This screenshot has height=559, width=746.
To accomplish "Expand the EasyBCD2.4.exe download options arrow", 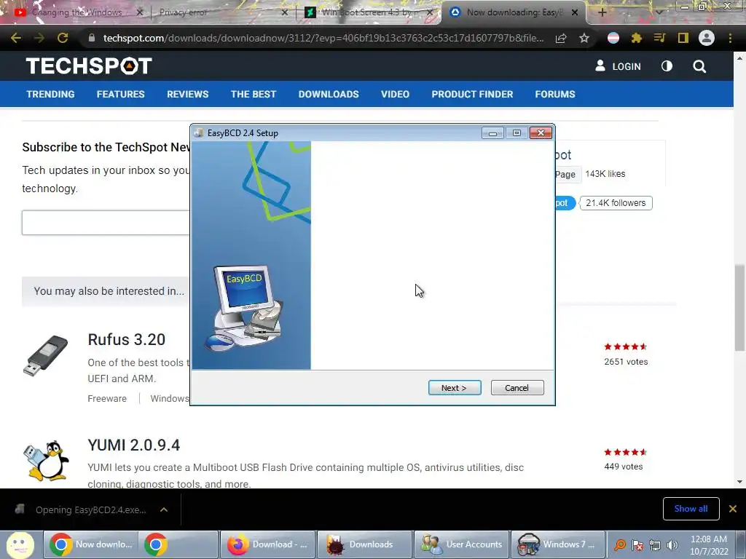I will (164, 510).
